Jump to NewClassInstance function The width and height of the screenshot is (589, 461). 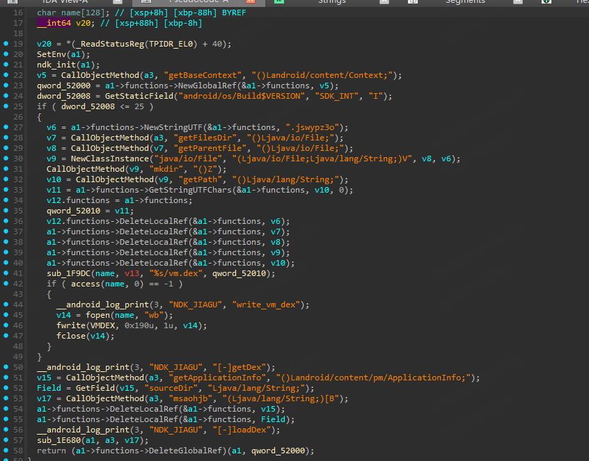click(x=110, y=159)
